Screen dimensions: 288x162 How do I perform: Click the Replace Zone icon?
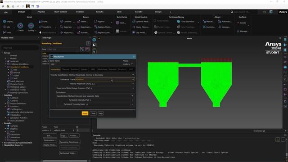[96, 32]
